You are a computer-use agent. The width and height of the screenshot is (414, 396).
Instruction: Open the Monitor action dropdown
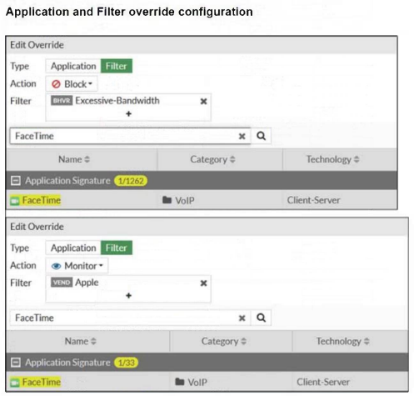point(77,266)
